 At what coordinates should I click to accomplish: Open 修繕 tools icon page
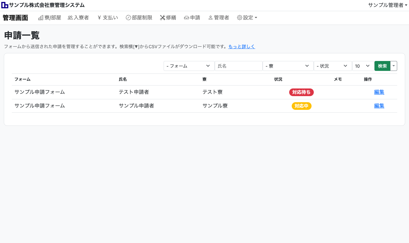[x=163, y=18]
